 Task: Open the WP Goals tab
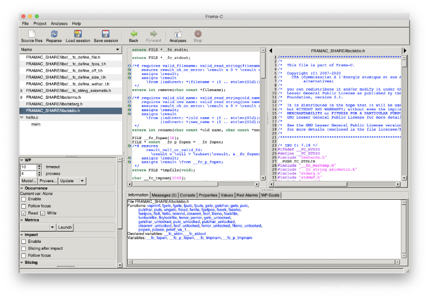pyautogui.click(x=270, y=195)
